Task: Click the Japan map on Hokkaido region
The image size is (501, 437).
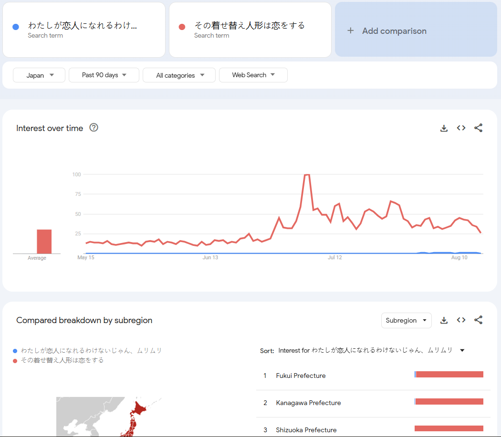Action: click(x=139, y=408)
